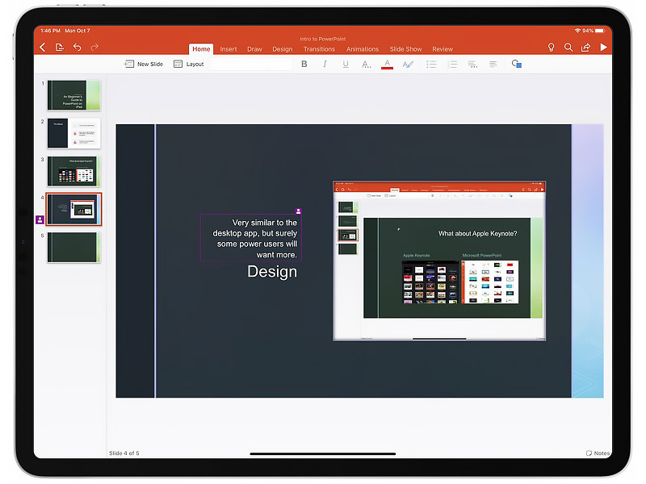Open the share icon
Image resolution: width=646 pixels, height=484 pixels.
tap(585, 48)
